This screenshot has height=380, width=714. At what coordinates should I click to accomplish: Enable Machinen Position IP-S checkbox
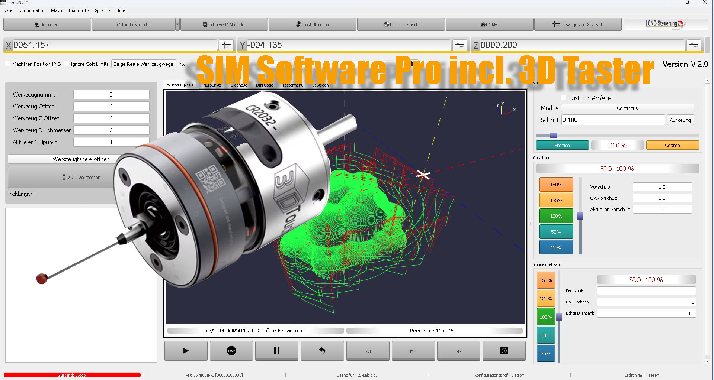point(8,64)
